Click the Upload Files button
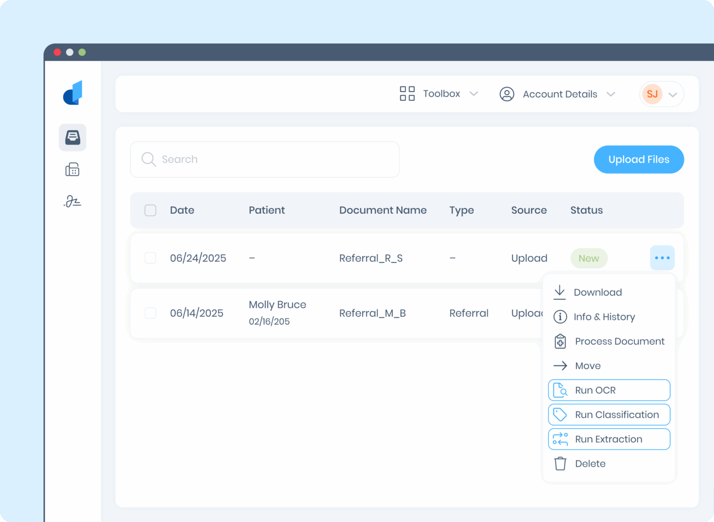 click(x=639, y=159)
